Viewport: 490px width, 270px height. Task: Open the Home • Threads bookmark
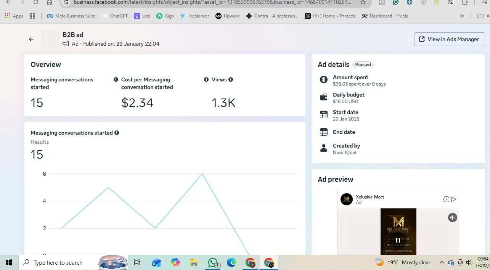click(x=330, y=16)
